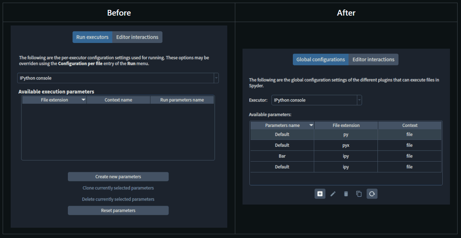
Task: Click the File extension column sort arrow
Action: pos(83,100)
